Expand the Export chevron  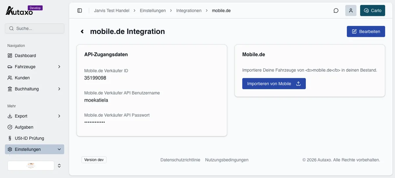coord(59,116)
